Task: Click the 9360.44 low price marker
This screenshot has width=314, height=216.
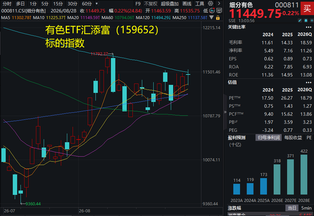Action: (33, 204)
